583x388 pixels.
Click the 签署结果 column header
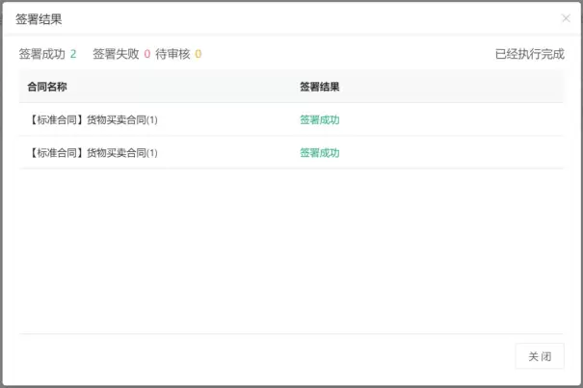click(x=319, y=87)
